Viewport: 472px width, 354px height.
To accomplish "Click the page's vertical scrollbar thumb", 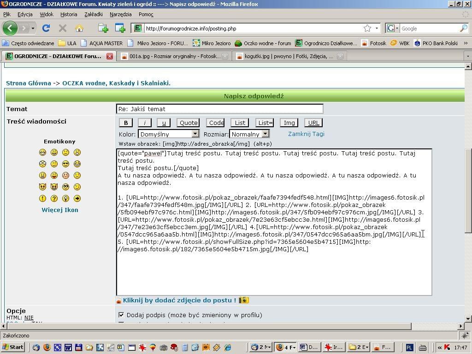I will coord(468,190).
